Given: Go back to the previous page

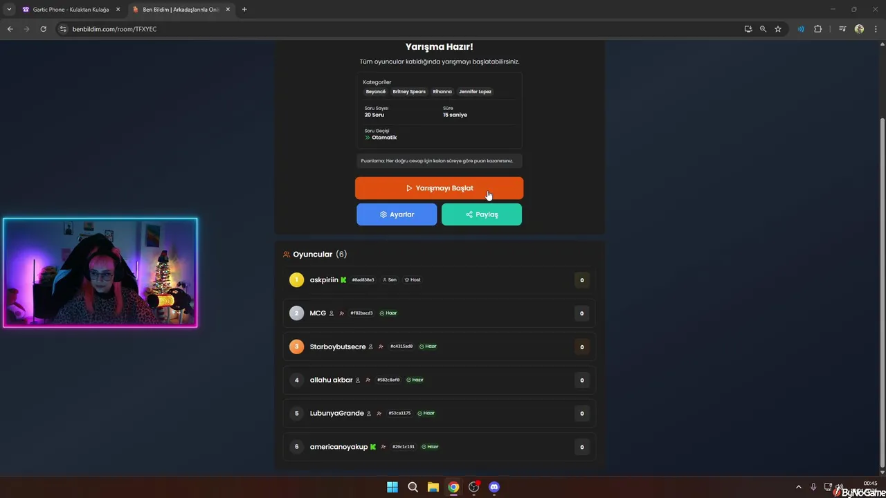Looking at the screenshot, I should pos(10,29).
